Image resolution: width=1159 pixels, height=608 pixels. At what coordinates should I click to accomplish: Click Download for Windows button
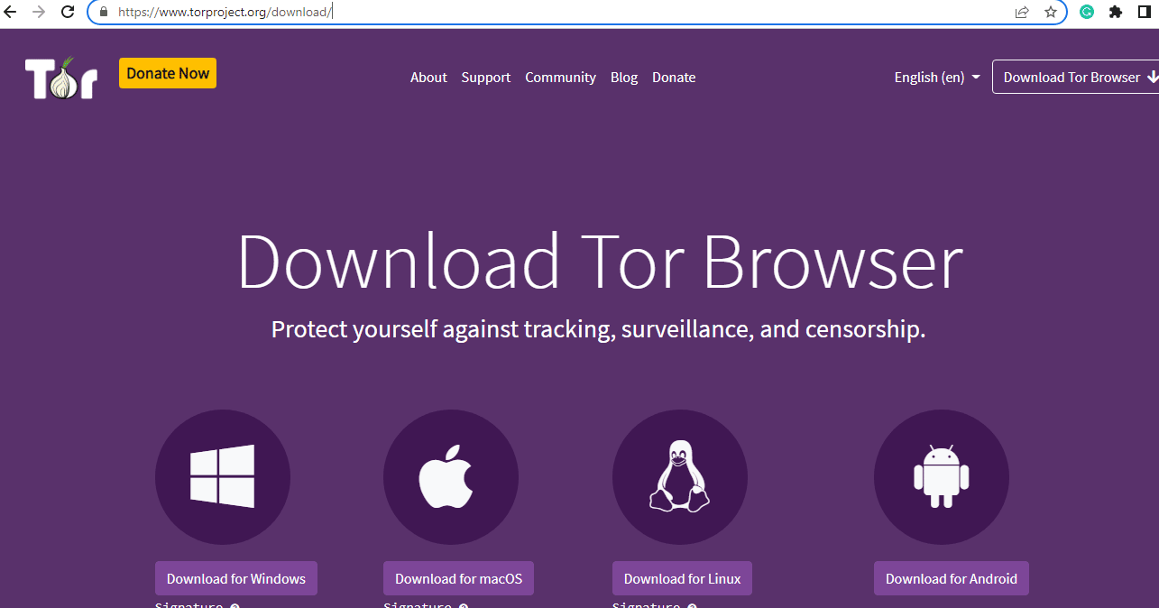click(x=236, y=578)
